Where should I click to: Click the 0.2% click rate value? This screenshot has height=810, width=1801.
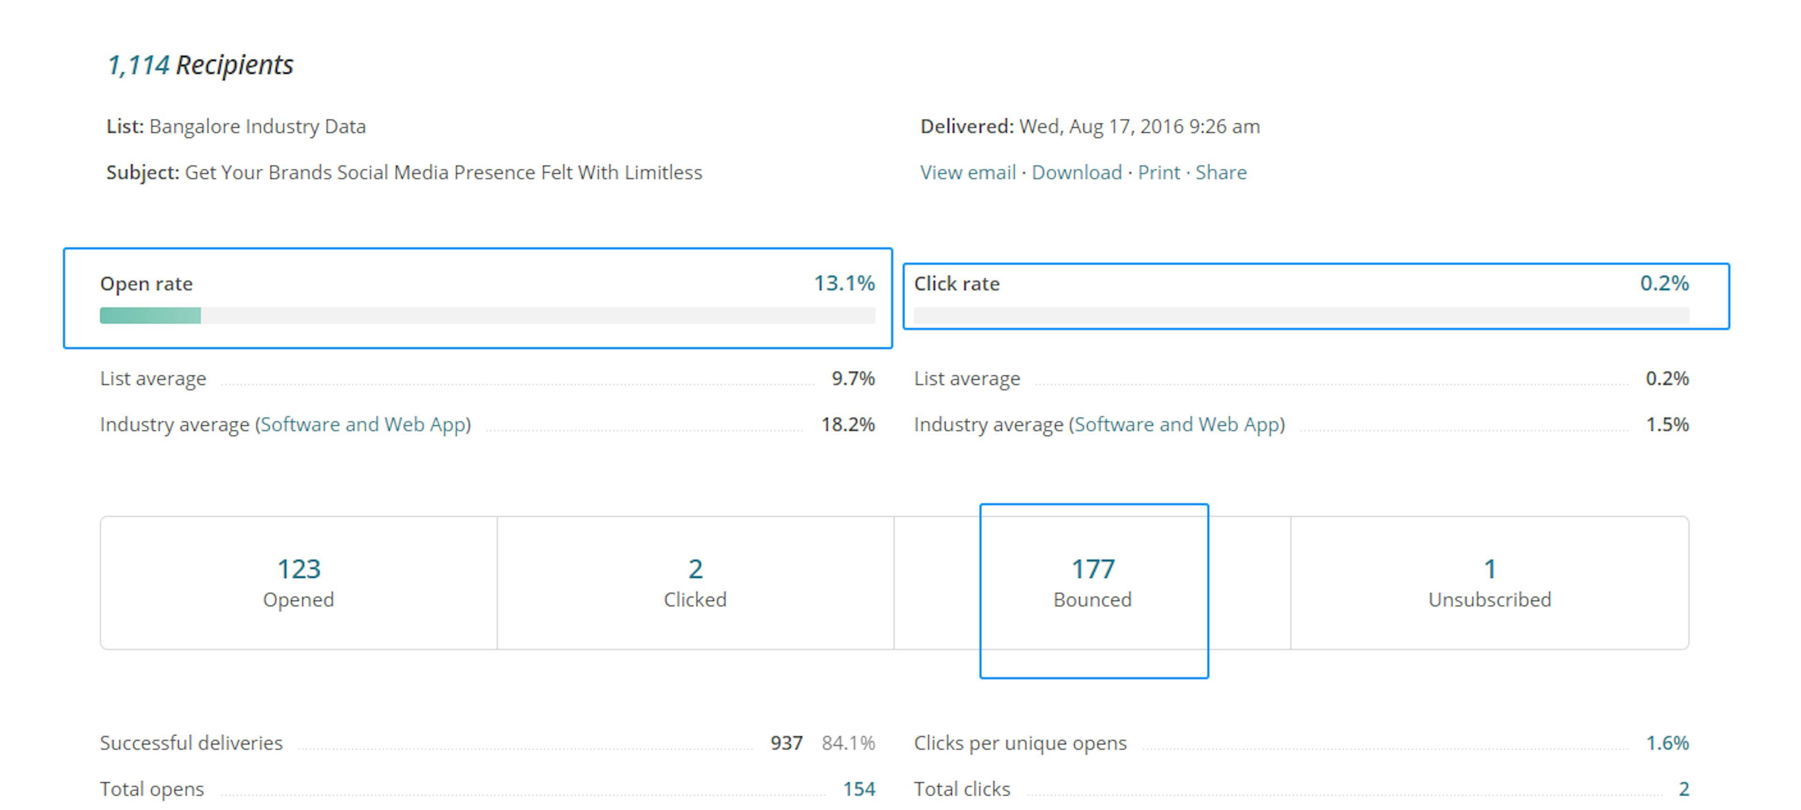pos(1664,283)
